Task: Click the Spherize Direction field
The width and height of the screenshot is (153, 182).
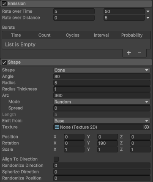Action: click(102, 172)
